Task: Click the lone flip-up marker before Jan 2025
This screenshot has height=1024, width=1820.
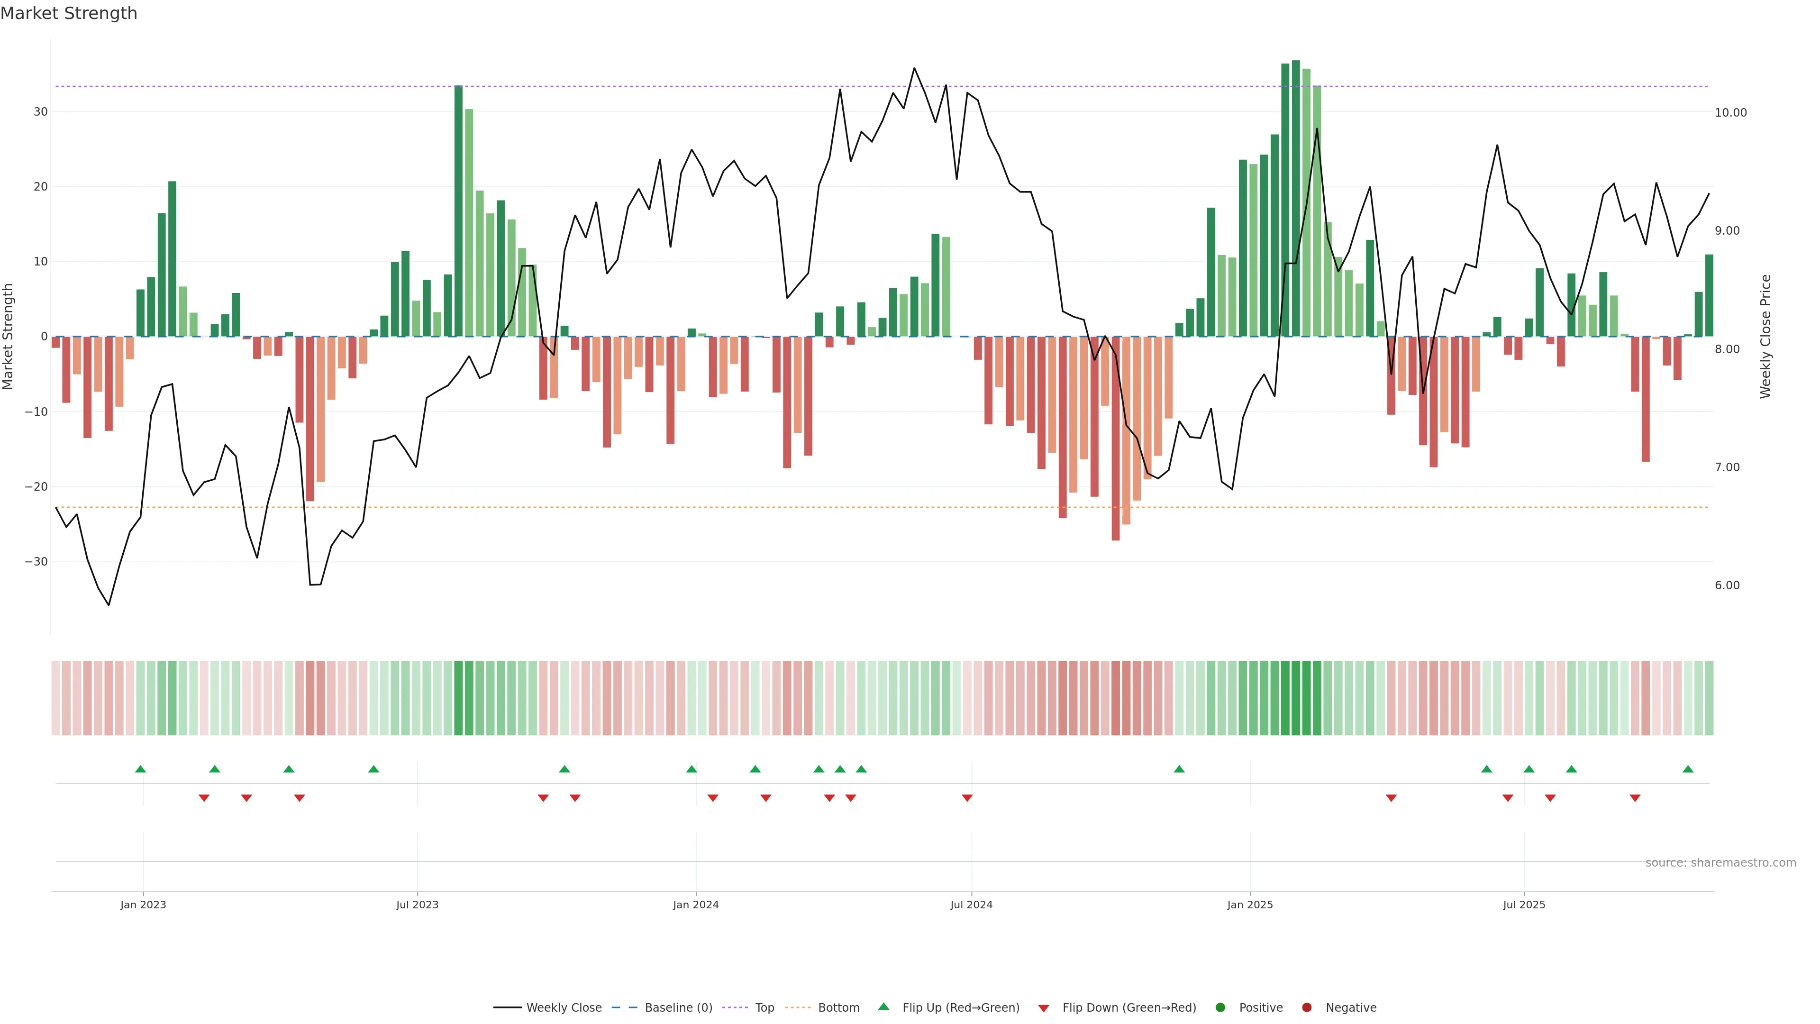Action: coord(1179,769)
